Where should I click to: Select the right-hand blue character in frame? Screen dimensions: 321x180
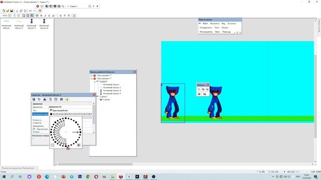[215, 102]
